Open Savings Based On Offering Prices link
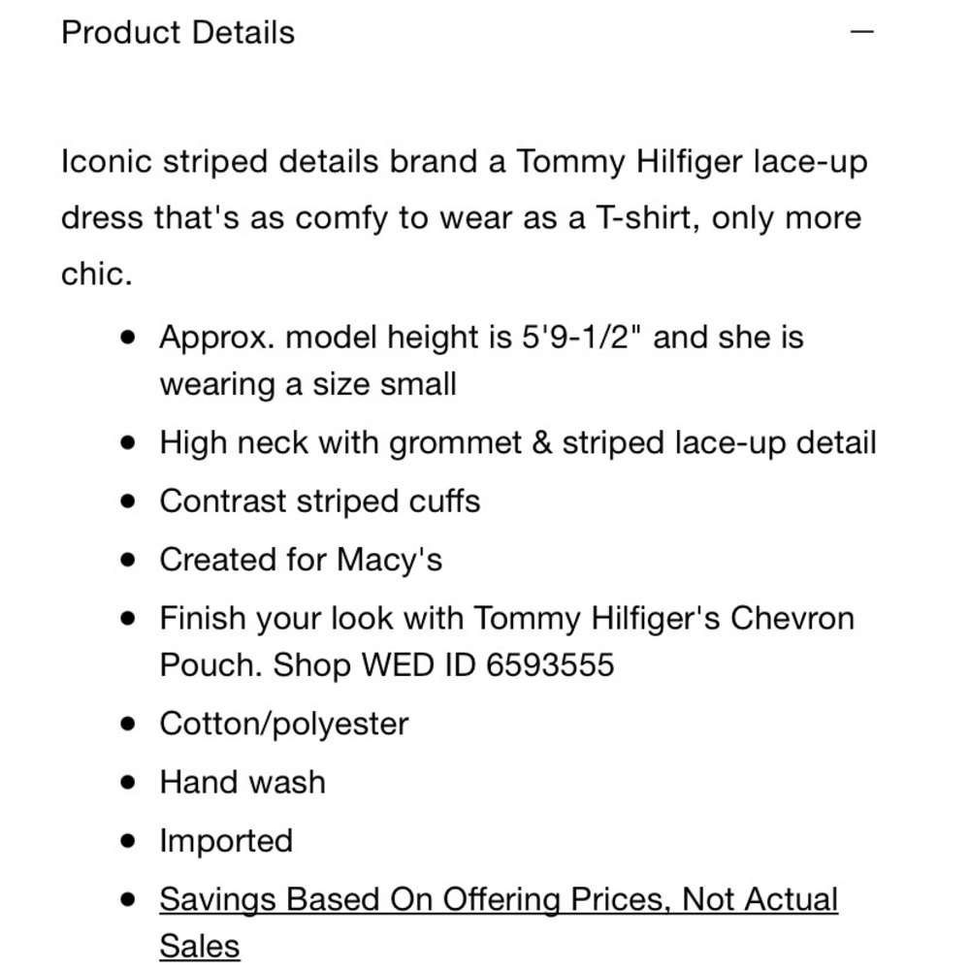 tap(499, 922)
